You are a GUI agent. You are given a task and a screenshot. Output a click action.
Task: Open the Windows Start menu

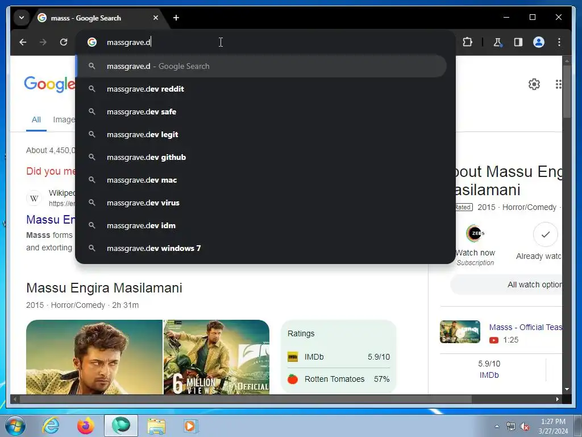(15, 426)
